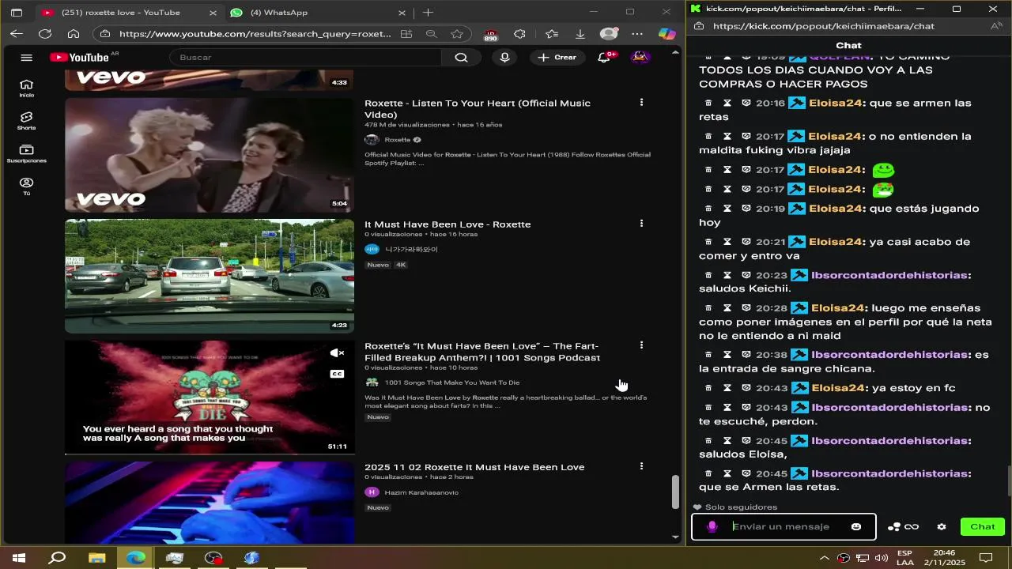The image size is (1012, 569).
Task: Click the zoom magnifier in the address bar
Action: tap(431, 34)
